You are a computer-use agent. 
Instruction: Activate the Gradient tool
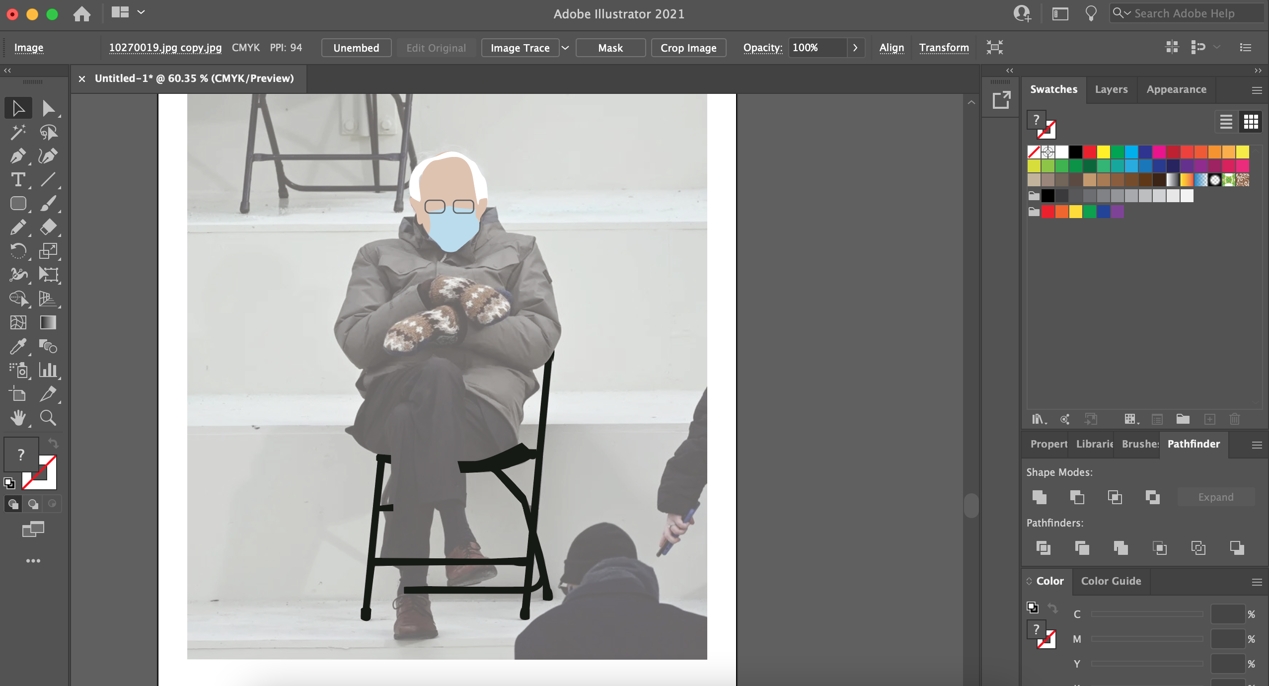pos(48,322)
